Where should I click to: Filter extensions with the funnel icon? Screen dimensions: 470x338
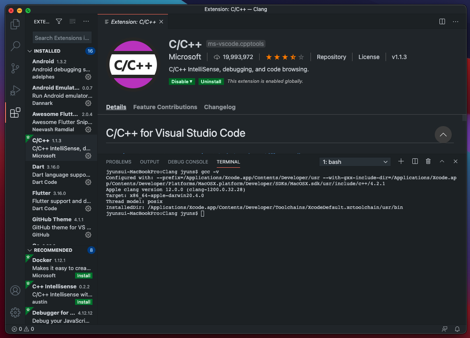(59, 21)
